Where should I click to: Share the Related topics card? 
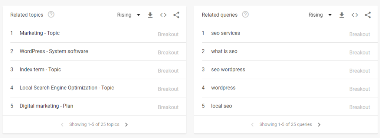tap(176, 15)
